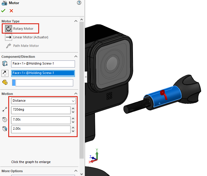
Task: Decrease the 2.00s duration value
Action: click(73, 131)
